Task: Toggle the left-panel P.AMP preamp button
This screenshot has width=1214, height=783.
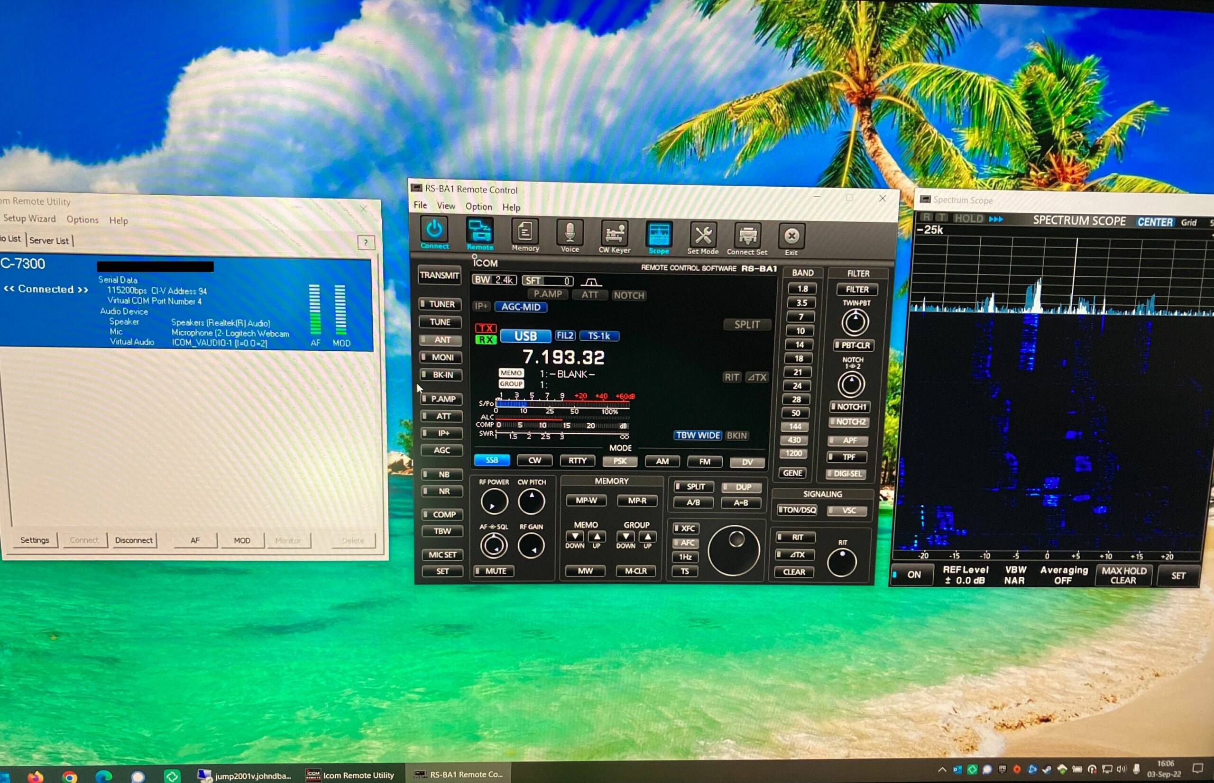Action: click(x=441, y=399)
